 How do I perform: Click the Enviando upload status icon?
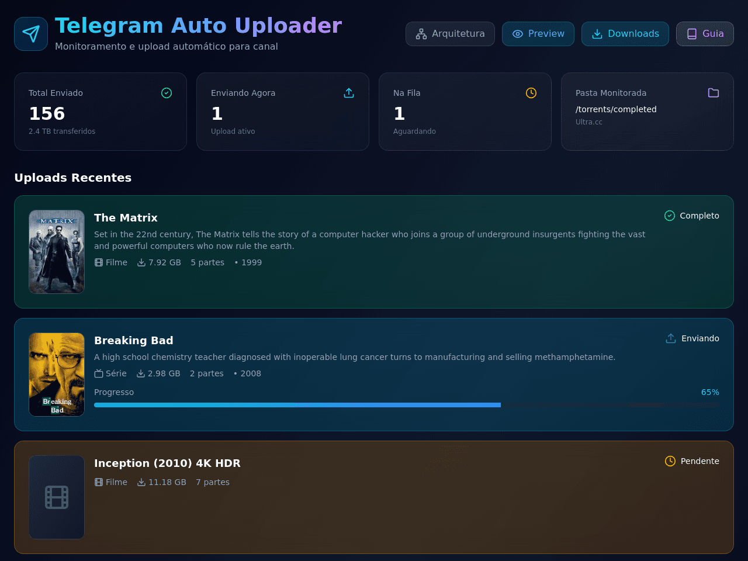point(671,338)
